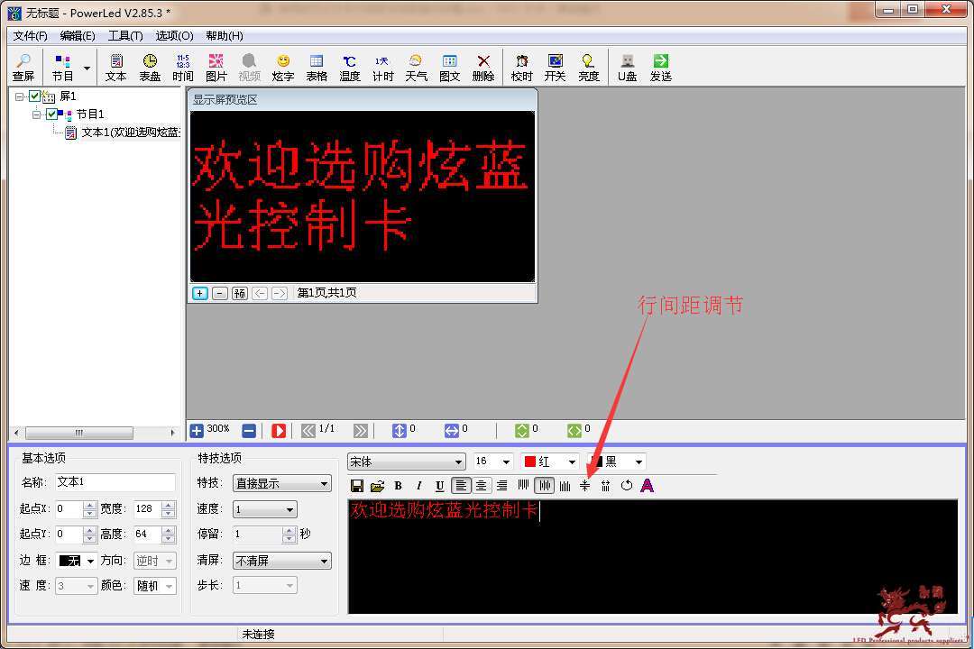Set left text alignment

(x=461, y=486)
